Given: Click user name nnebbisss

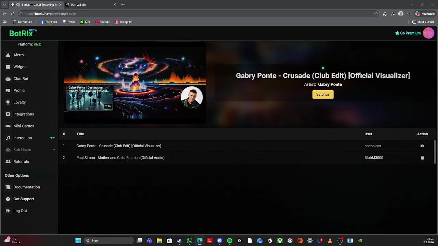Looking at the screenshot, I should 373,146.
